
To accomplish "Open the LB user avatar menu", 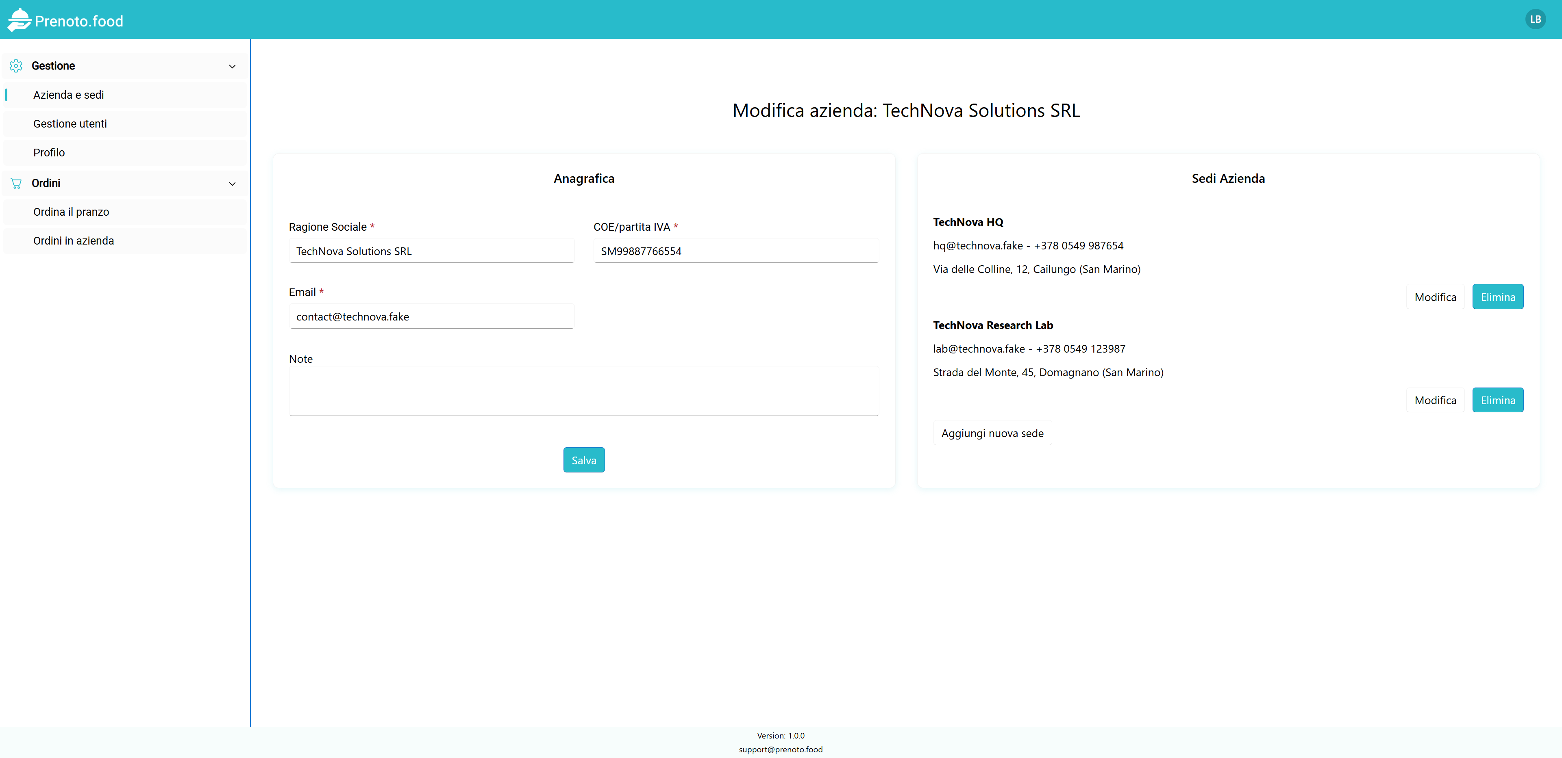I will point(1535,19).
